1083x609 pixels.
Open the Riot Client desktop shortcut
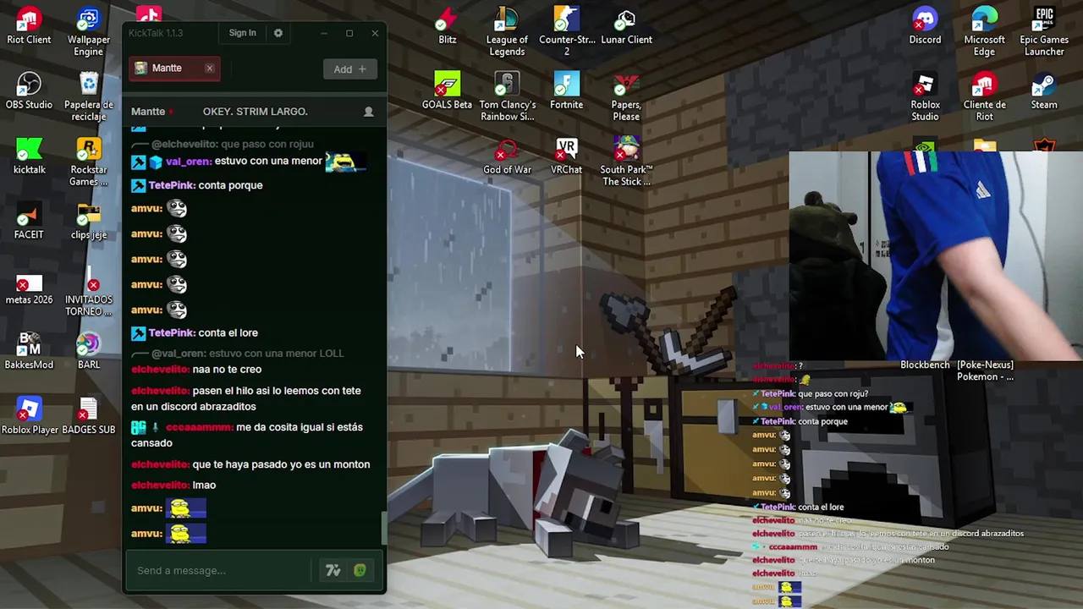point(29,25)
